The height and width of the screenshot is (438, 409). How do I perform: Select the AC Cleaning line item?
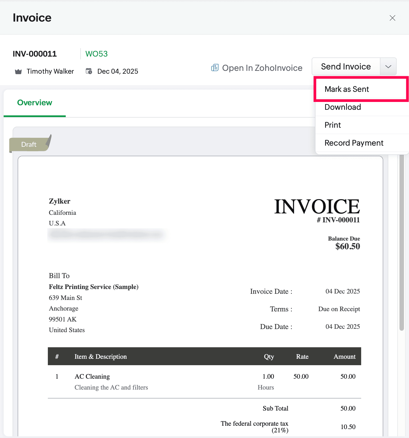pos(92,376)
